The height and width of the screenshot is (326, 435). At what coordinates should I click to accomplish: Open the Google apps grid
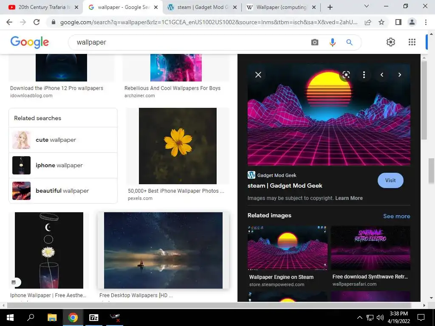pos(412,42)
